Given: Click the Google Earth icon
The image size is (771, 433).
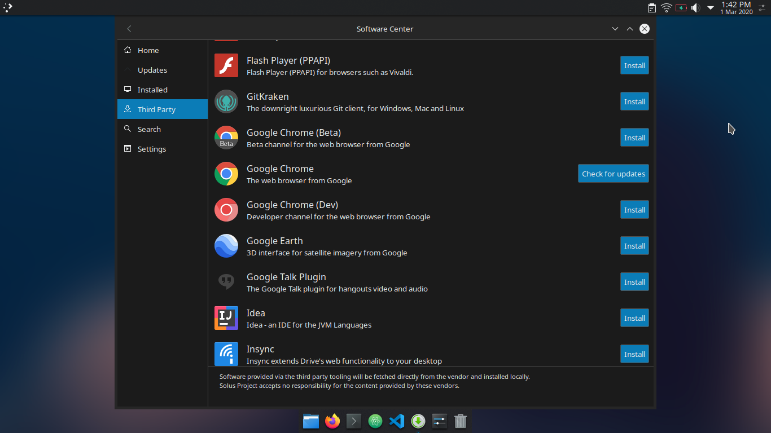Looking at the screenshot, I should point(226,246).
